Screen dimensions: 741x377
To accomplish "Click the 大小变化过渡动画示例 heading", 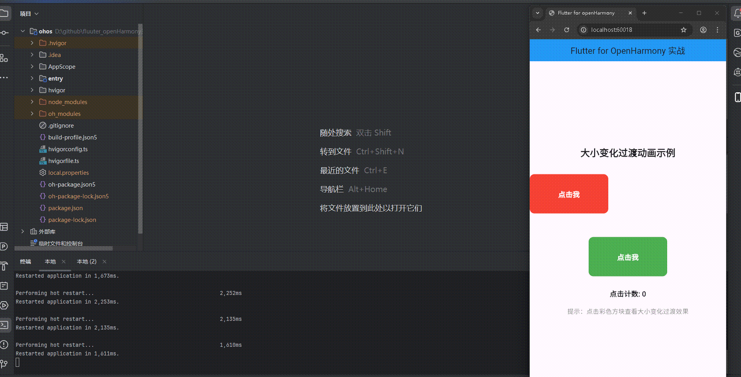I will click(628, 153).
